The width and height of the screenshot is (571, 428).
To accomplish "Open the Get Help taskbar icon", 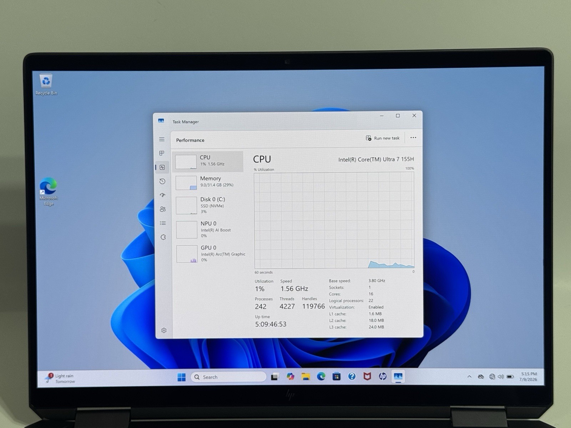I will click(x=352, y=376).
